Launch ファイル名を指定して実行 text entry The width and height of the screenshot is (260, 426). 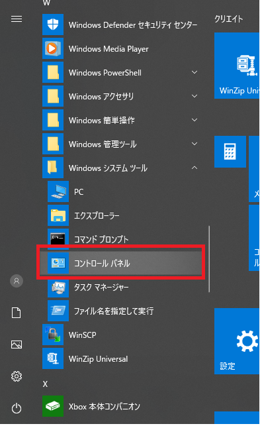tap(114, 311)
